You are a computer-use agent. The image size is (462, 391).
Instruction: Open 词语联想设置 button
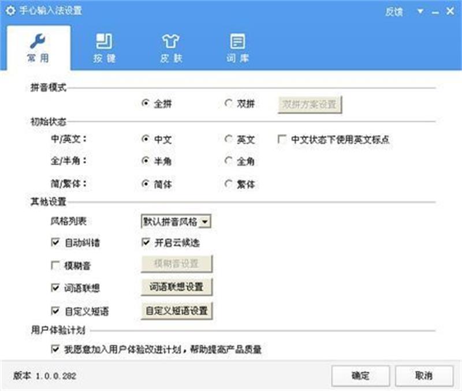pyautogui.click(x=177, y=287)
